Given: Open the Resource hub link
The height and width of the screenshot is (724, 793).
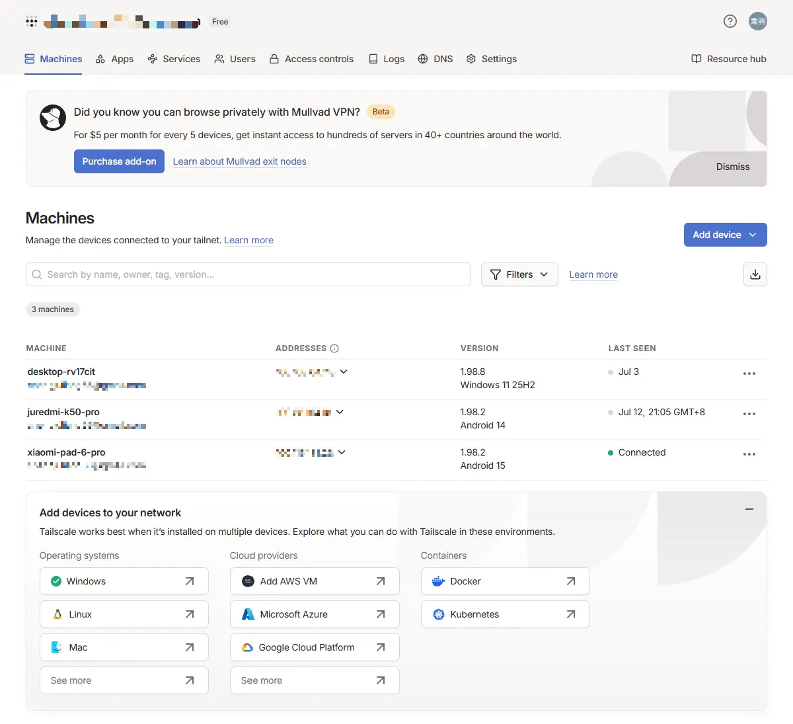Looking at the screenshot, I should click(729, 59).
